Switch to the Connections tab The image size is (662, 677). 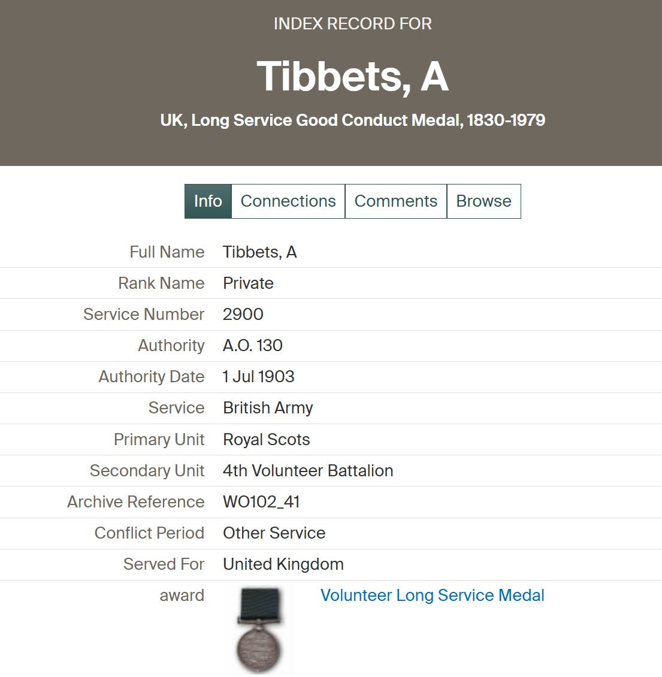pos(288,201)
